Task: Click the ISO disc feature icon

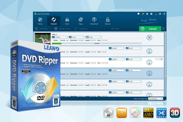Action: (135, 113)
